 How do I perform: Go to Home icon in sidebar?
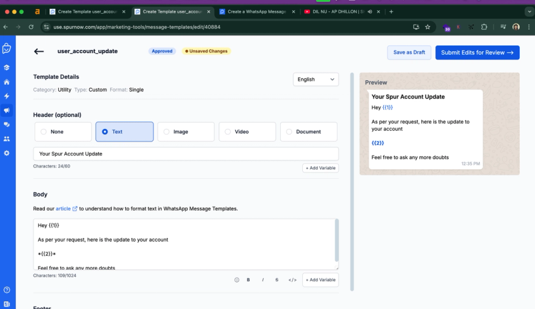(x=7, y=82)
